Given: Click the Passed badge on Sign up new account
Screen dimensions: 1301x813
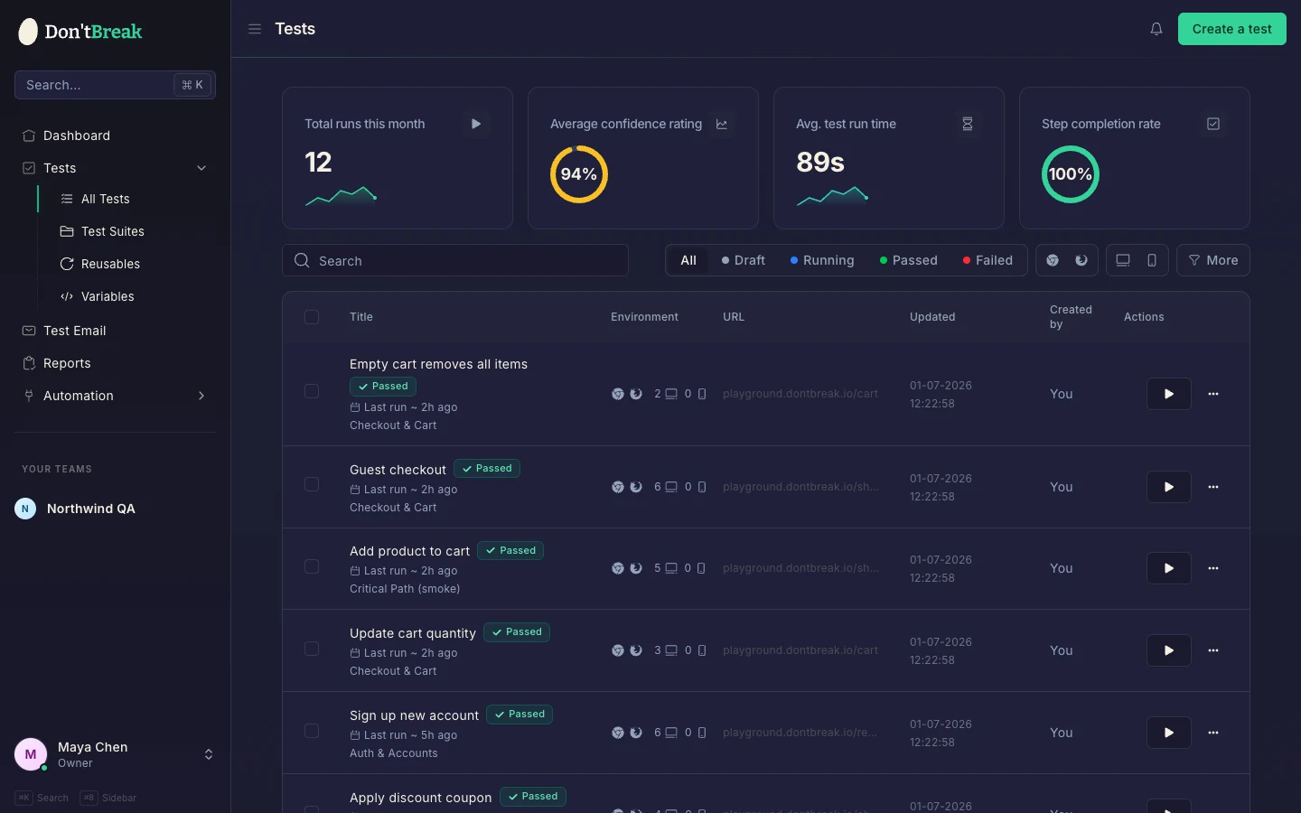Looking at the screenshot, I should 519,715.
